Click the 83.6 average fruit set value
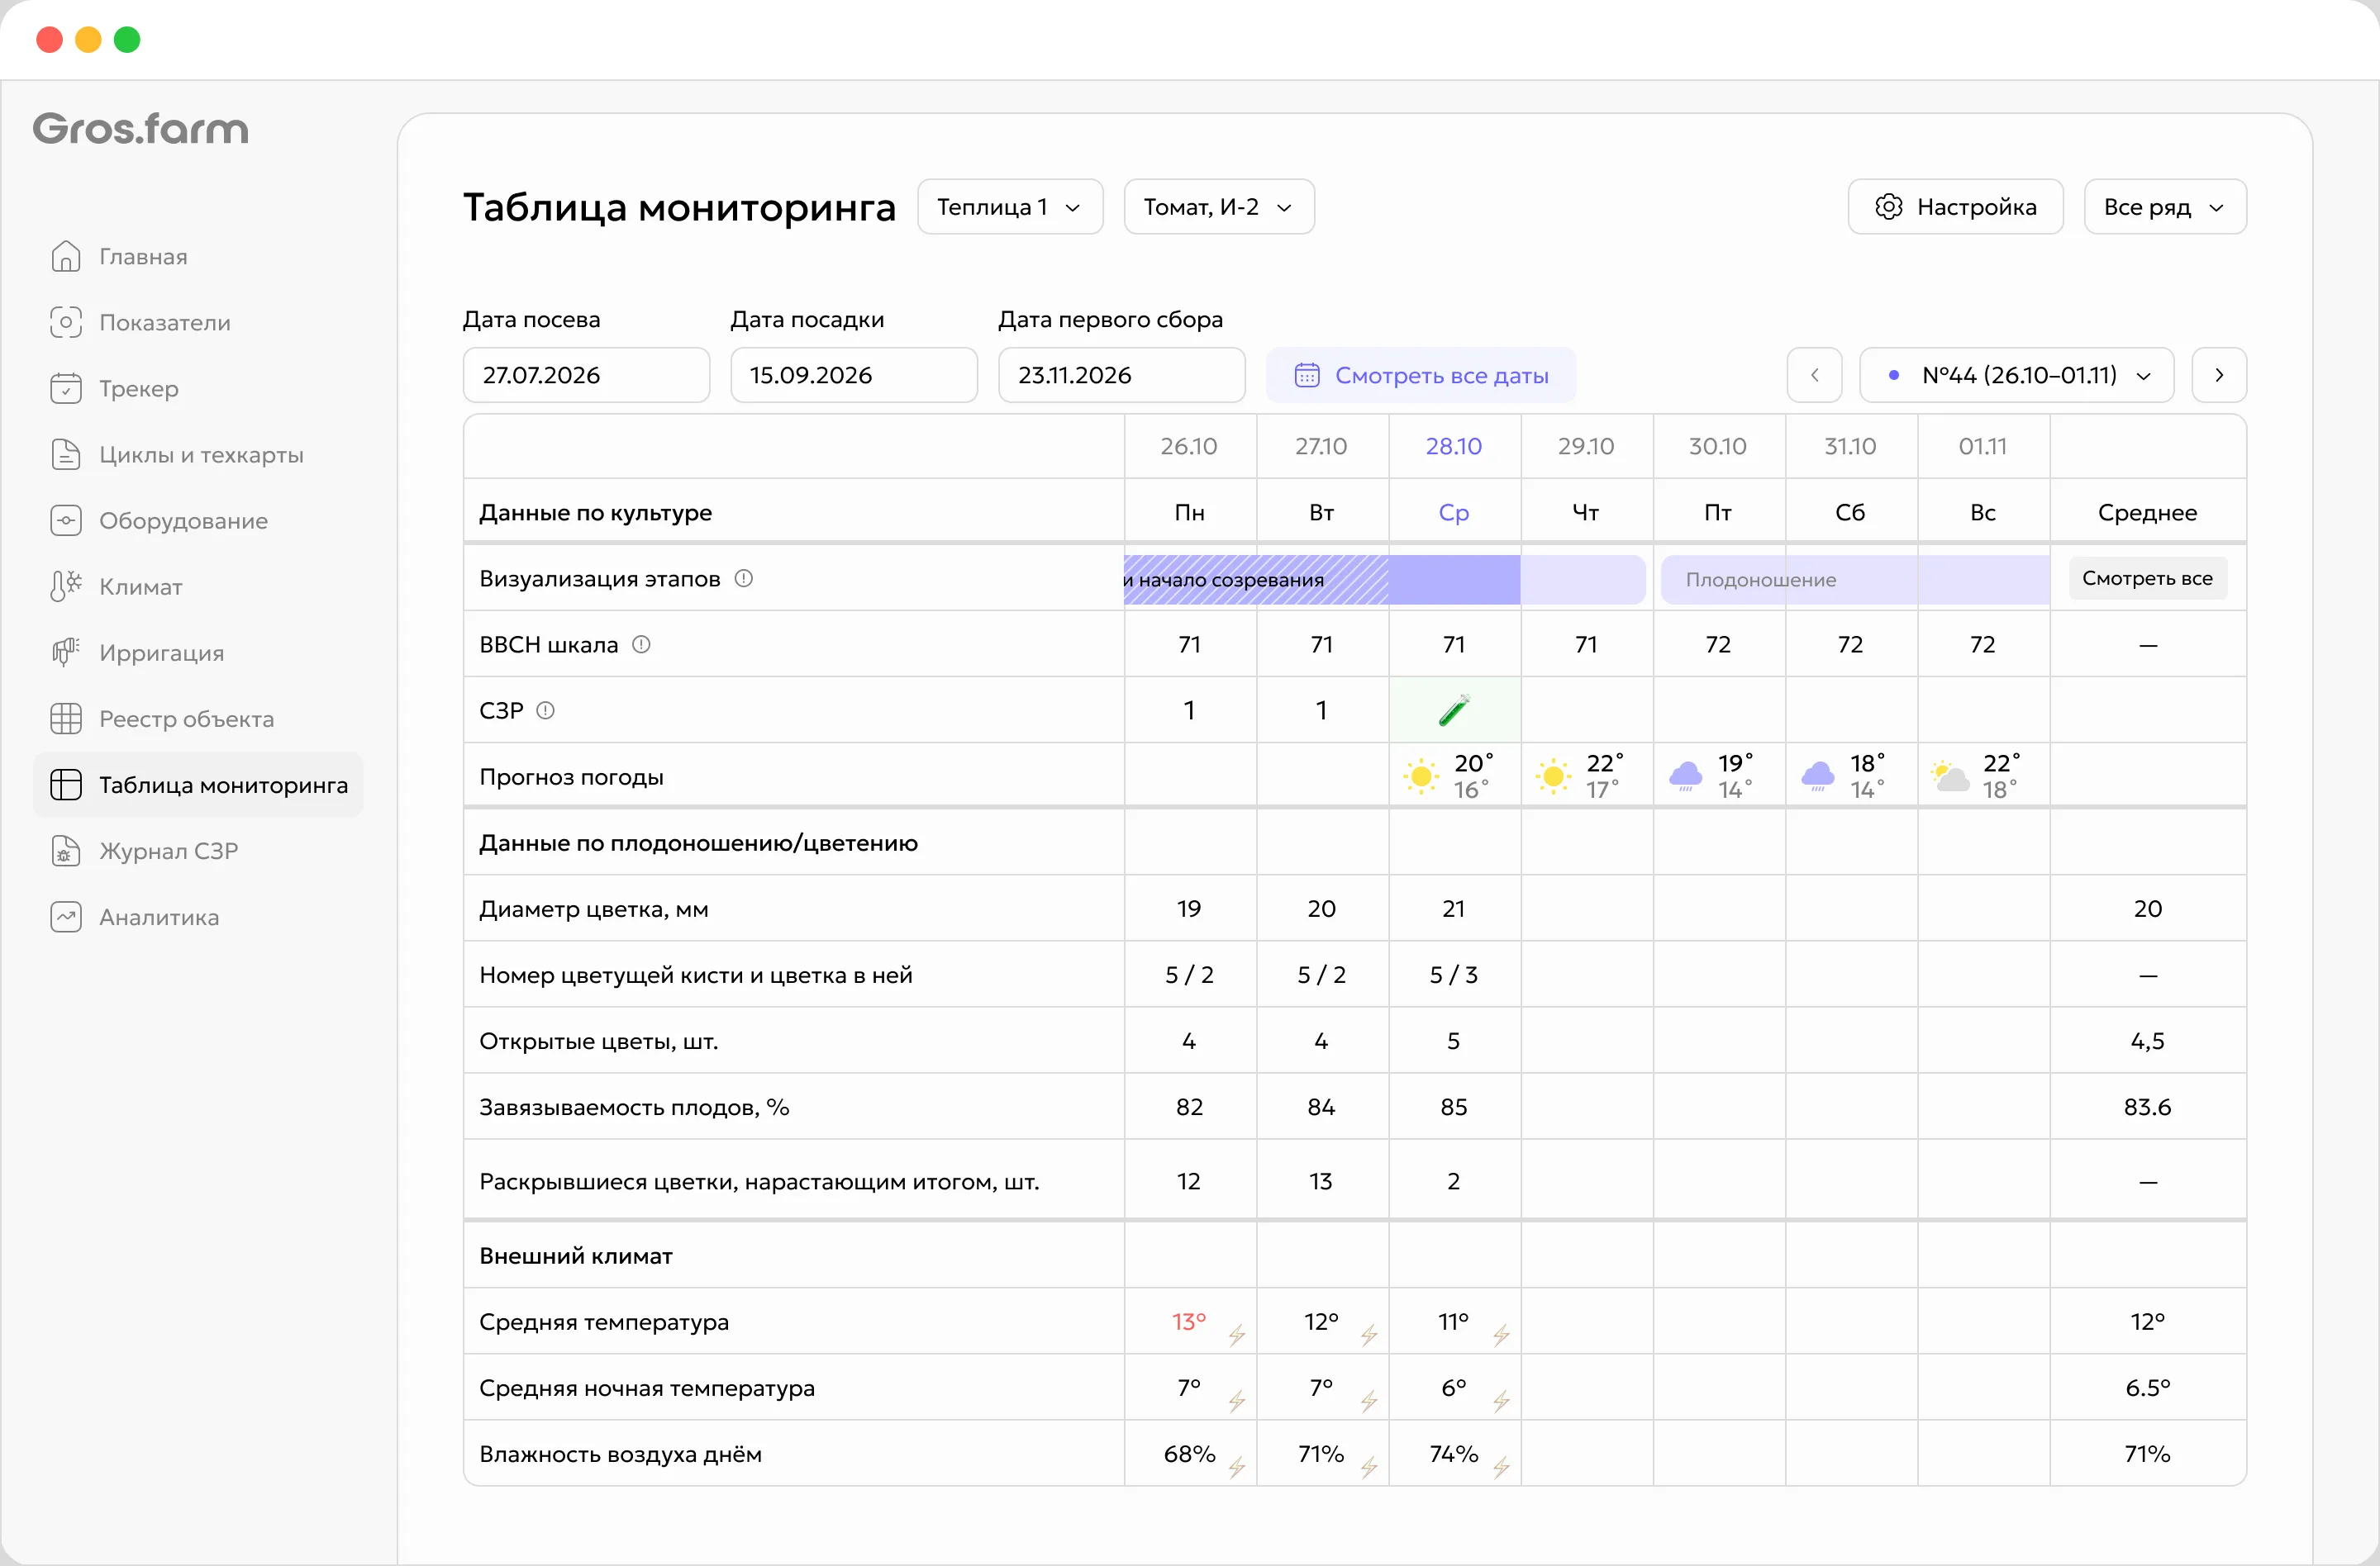 [2147, 1106]
